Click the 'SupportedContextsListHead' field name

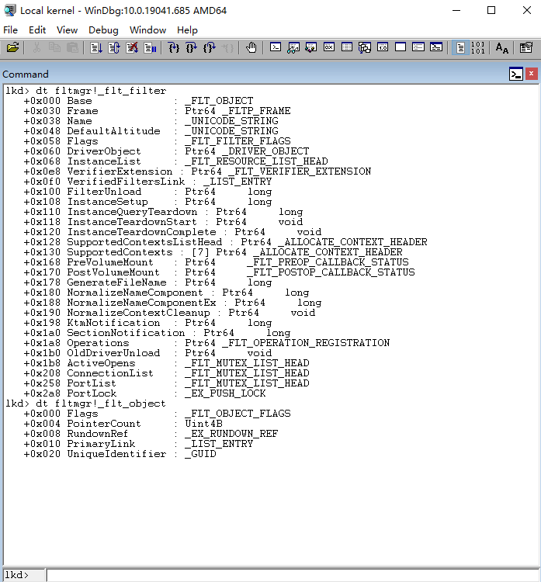point(144,242)
